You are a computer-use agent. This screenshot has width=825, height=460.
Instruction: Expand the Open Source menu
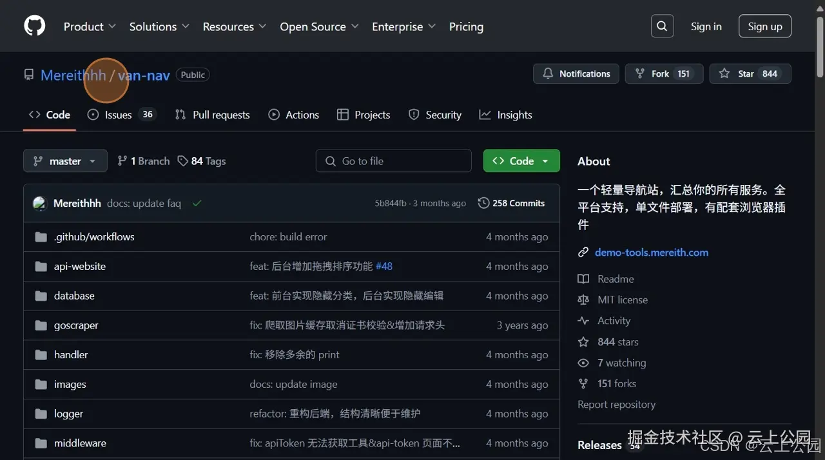point(319,26)
